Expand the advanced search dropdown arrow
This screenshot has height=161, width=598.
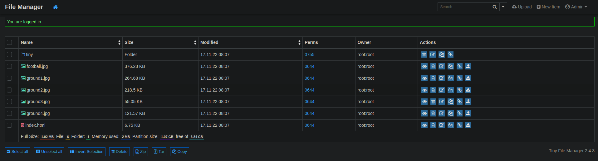click(x=503, y=7)
